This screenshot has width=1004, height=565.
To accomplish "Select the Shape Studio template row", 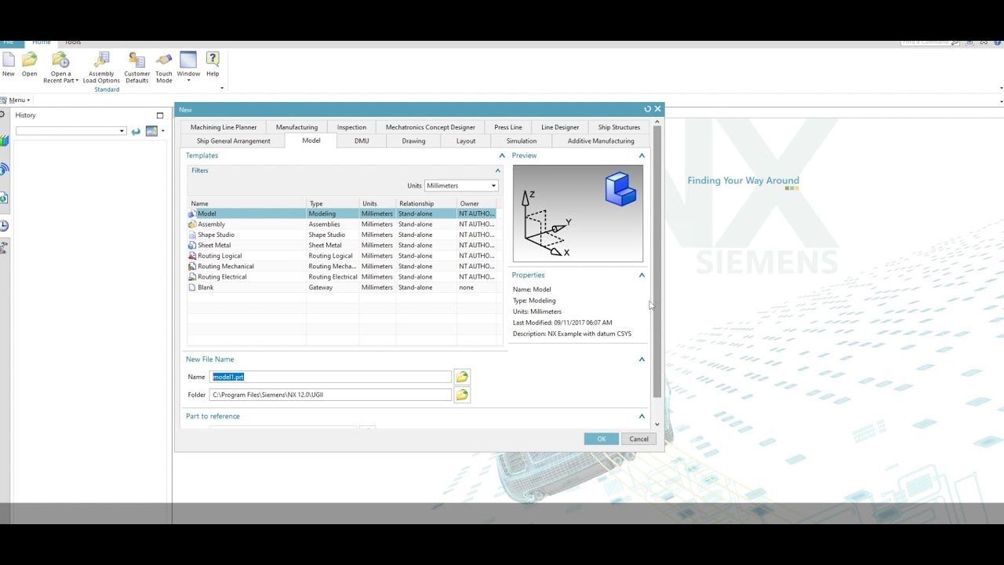I will 342,235.
